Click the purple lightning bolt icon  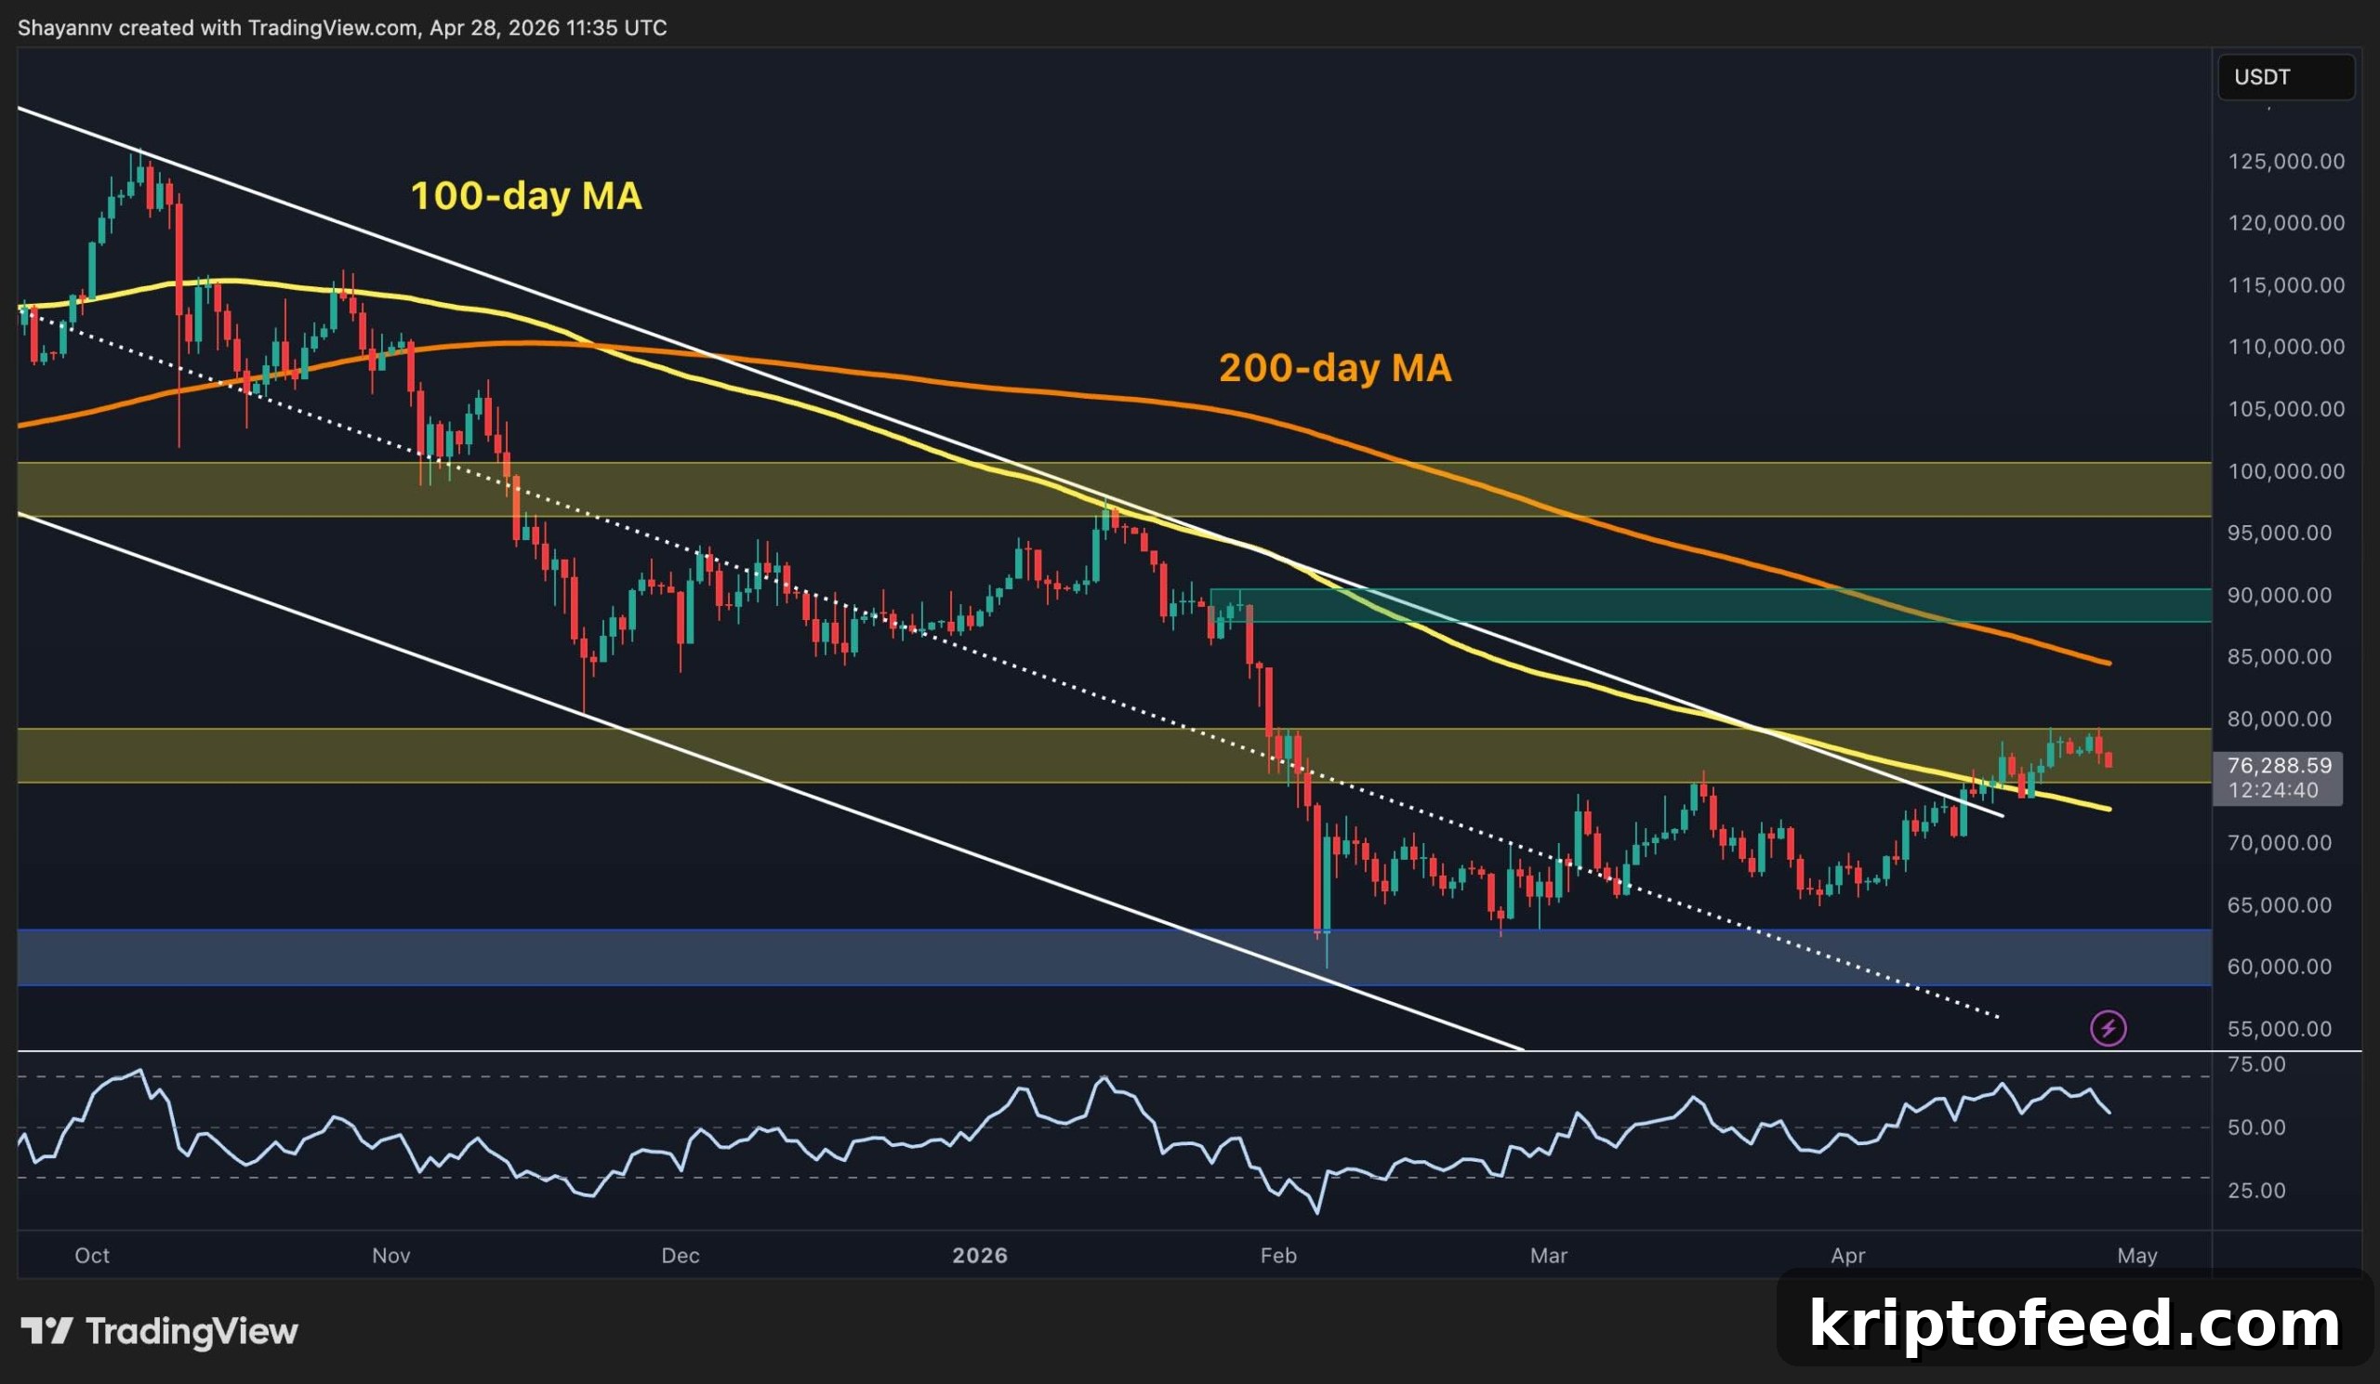(2108, 1028)
